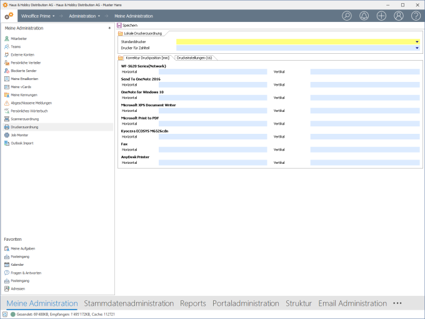Click the Meine Kennungen icon
The image size is (425, 319).
[7, 95]
